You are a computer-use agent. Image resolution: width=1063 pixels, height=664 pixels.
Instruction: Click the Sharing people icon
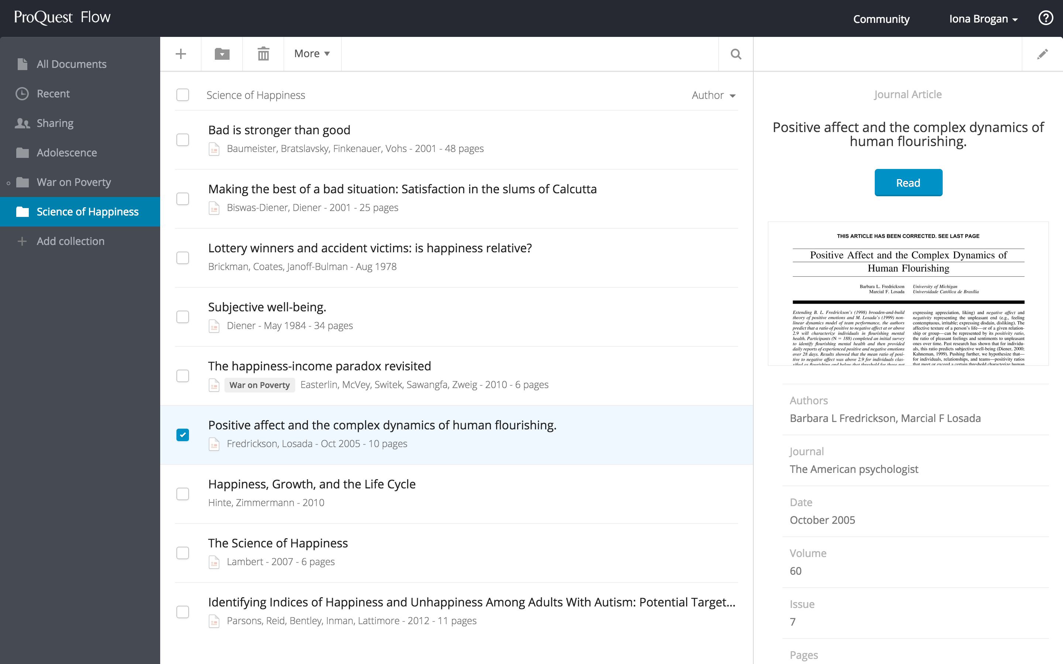tap(23, 124)
